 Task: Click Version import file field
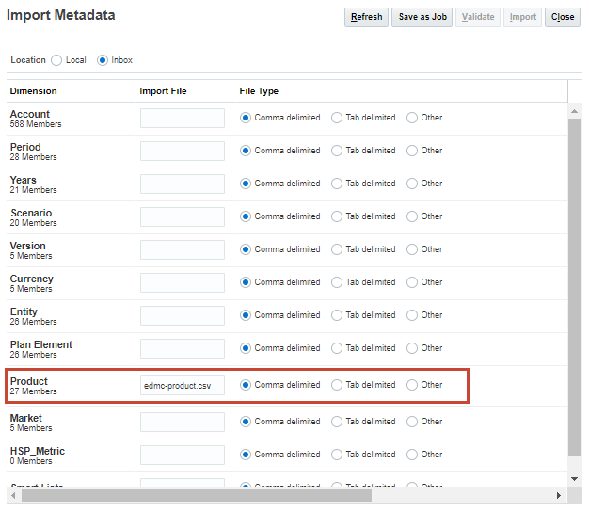(183, 250)
